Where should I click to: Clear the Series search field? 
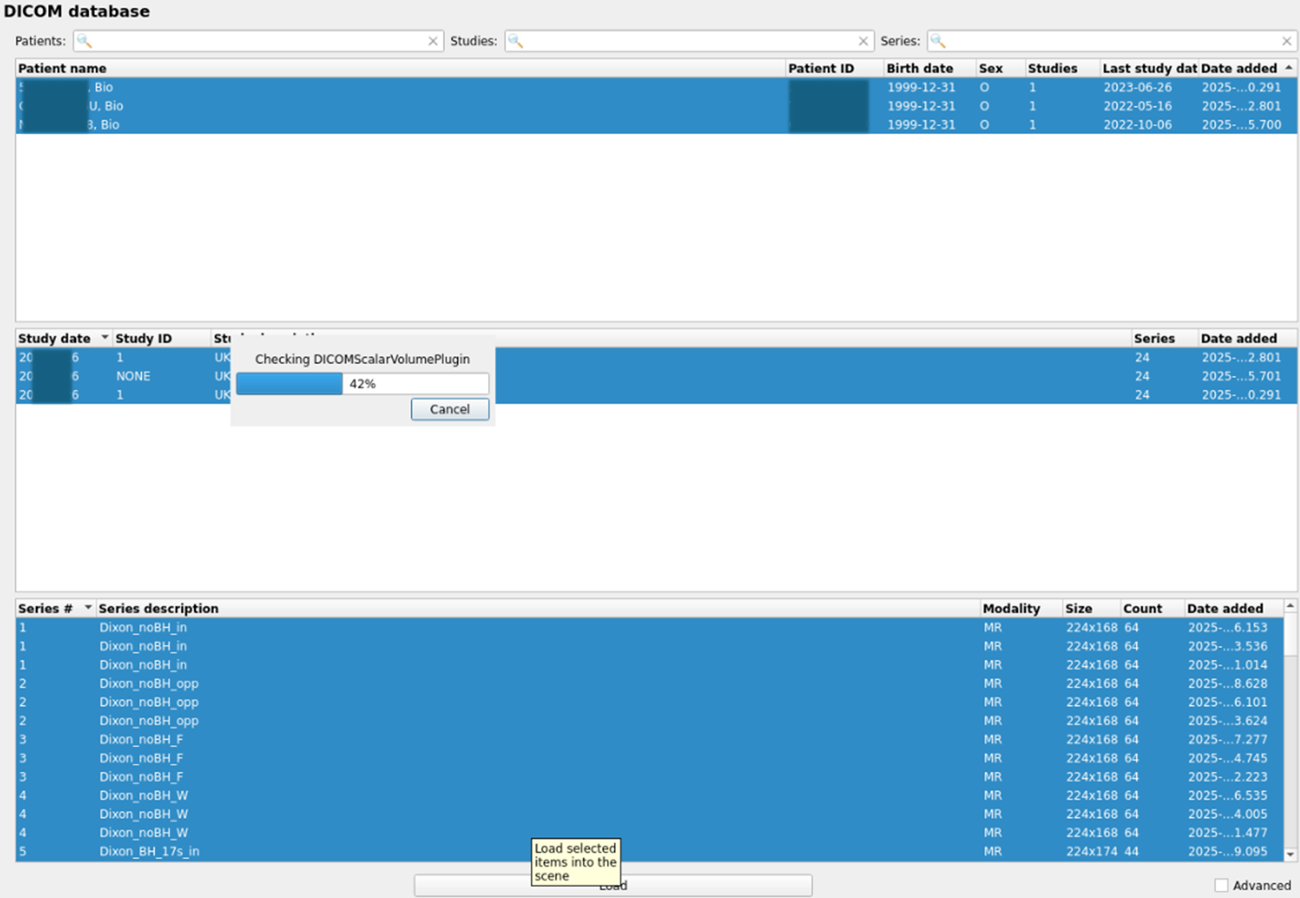click(1286, 42)
